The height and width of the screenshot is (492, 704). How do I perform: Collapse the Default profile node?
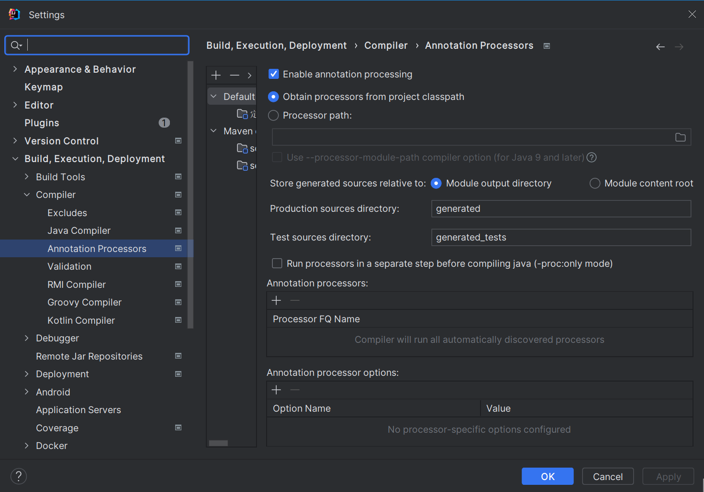tap(213, 96)
